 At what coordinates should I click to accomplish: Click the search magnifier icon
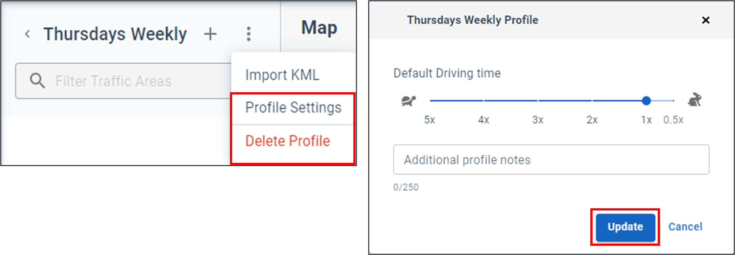37,80
